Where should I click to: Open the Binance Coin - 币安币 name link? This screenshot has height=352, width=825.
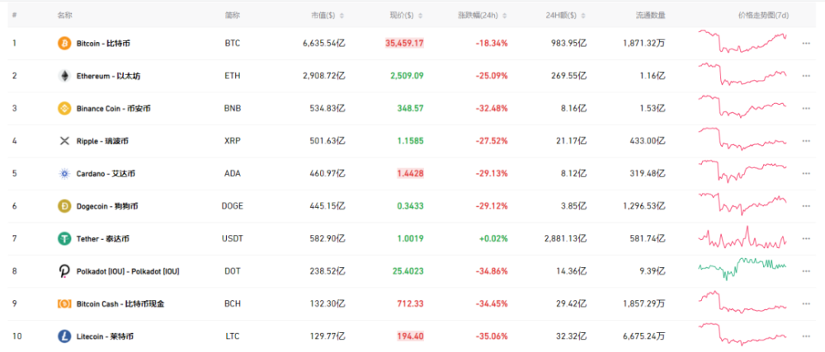pos(114,109)
